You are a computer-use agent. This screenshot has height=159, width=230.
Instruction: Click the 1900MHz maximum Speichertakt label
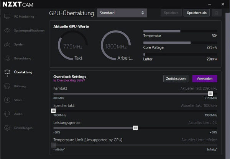(211, 115)
